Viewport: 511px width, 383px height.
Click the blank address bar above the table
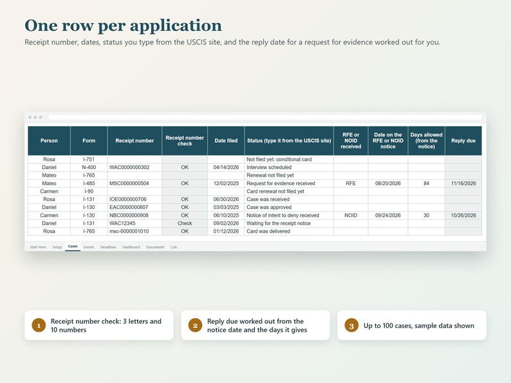pyautogui.click(x=265, y=117)
